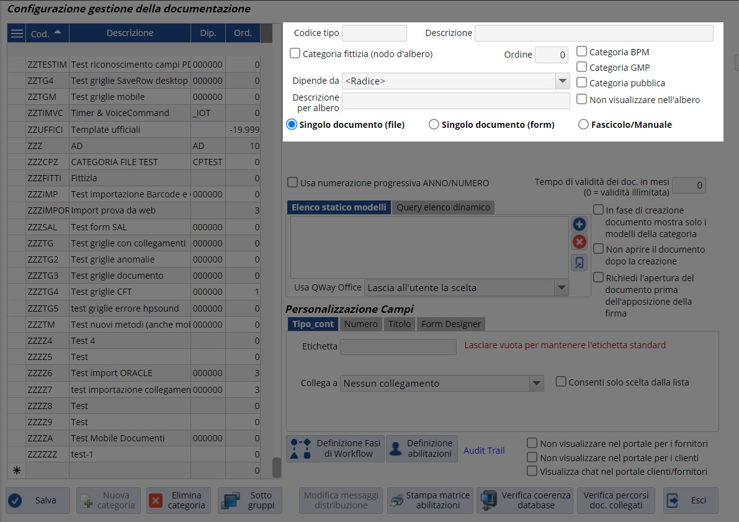Expand the Dipende da dropdown
The width and height of the screenshot is (739, 522).
(x=562, y=81)
